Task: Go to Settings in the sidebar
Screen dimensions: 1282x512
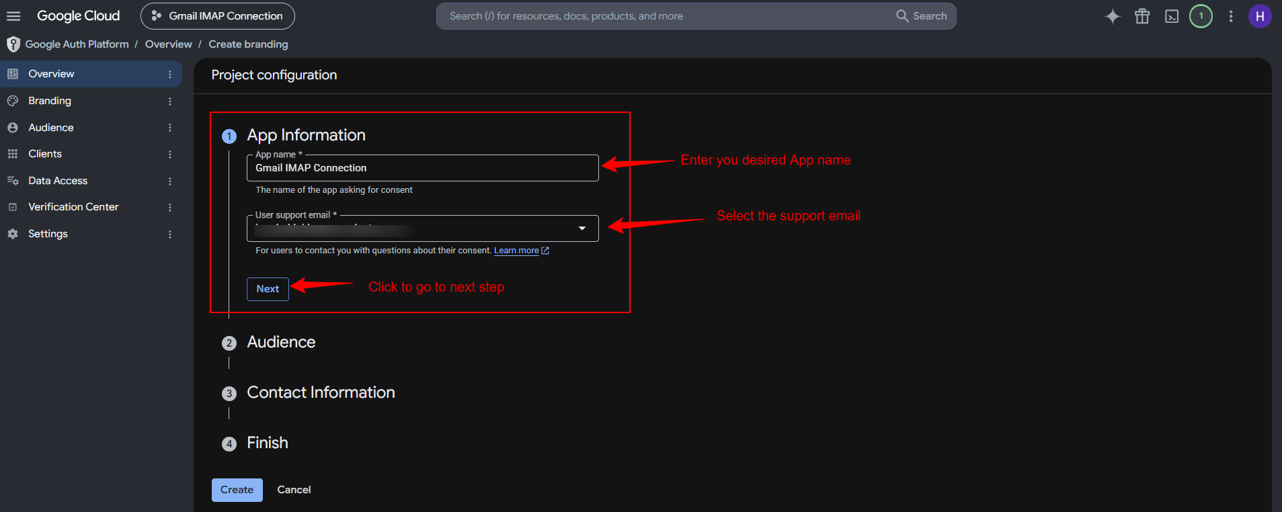Action: [x=48, y=234]
